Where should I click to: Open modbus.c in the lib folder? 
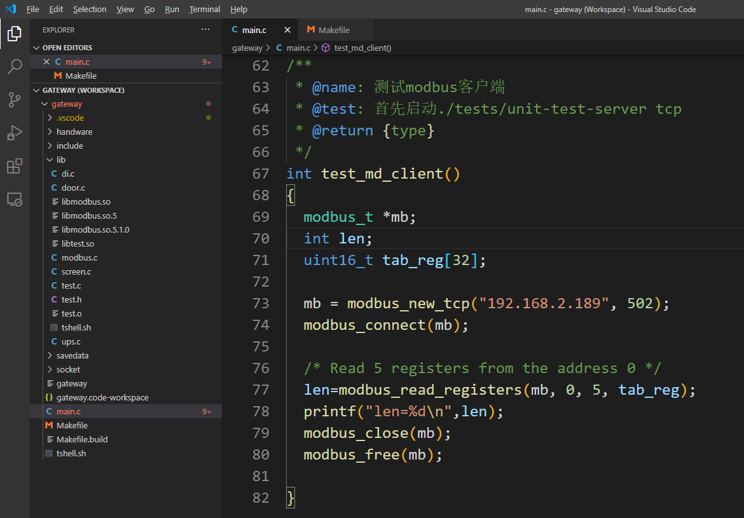(x=79, y=257)
